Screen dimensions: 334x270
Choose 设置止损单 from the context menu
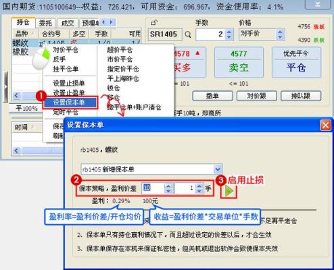pyautogui.click(x=69, y=83)
